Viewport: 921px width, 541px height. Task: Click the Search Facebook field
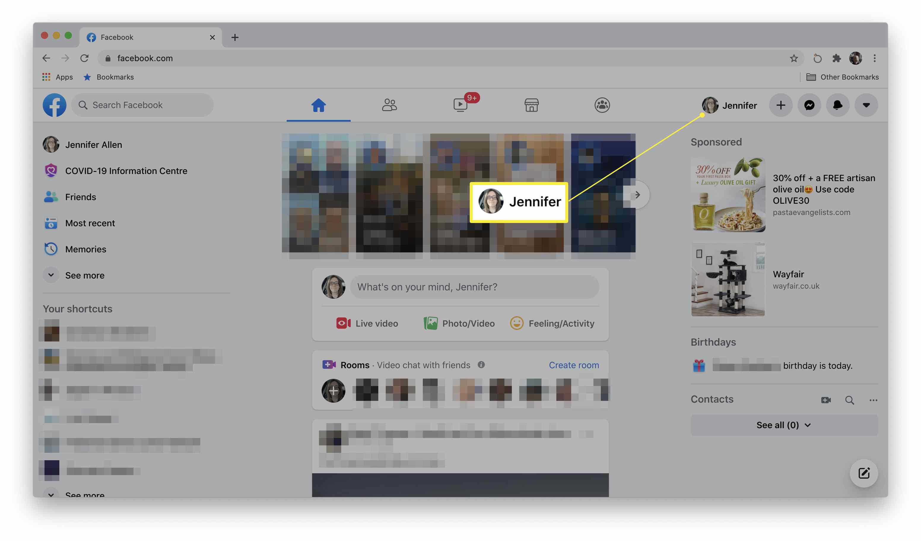coord(142,105)
